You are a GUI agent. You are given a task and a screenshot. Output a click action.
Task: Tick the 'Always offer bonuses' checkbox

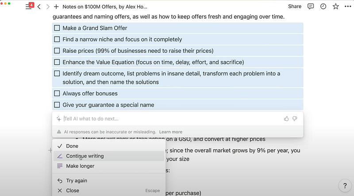point(57,94)
